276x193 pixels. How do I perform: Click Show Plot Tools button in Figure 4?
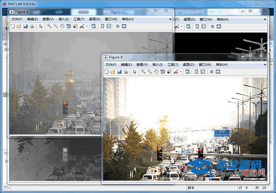(x=218, y=72)
